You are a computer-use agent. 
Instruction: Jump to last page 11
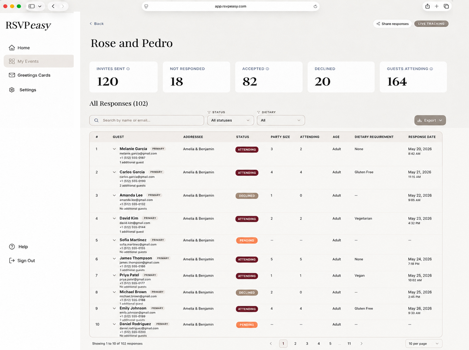click(349, 344)
